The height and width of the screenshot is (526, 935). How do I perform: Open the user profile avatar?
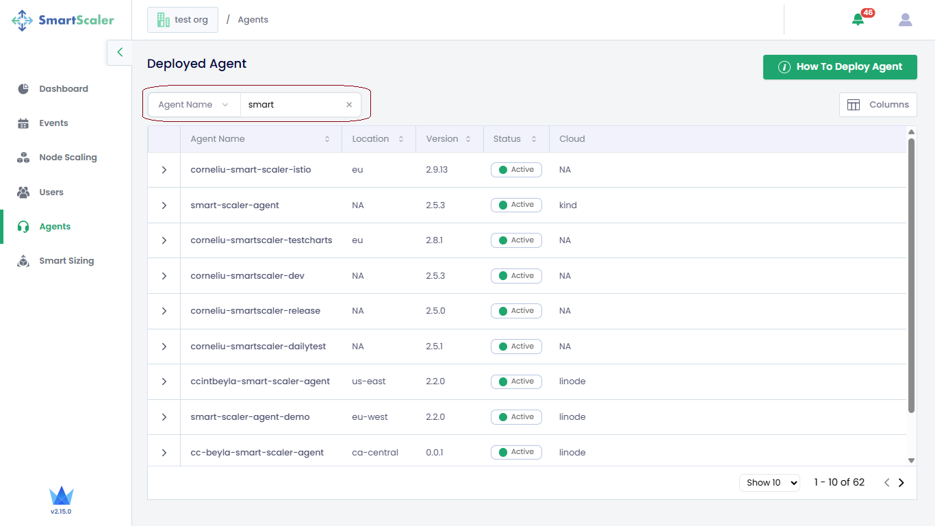pyautogui.click(x=905, y=20)
